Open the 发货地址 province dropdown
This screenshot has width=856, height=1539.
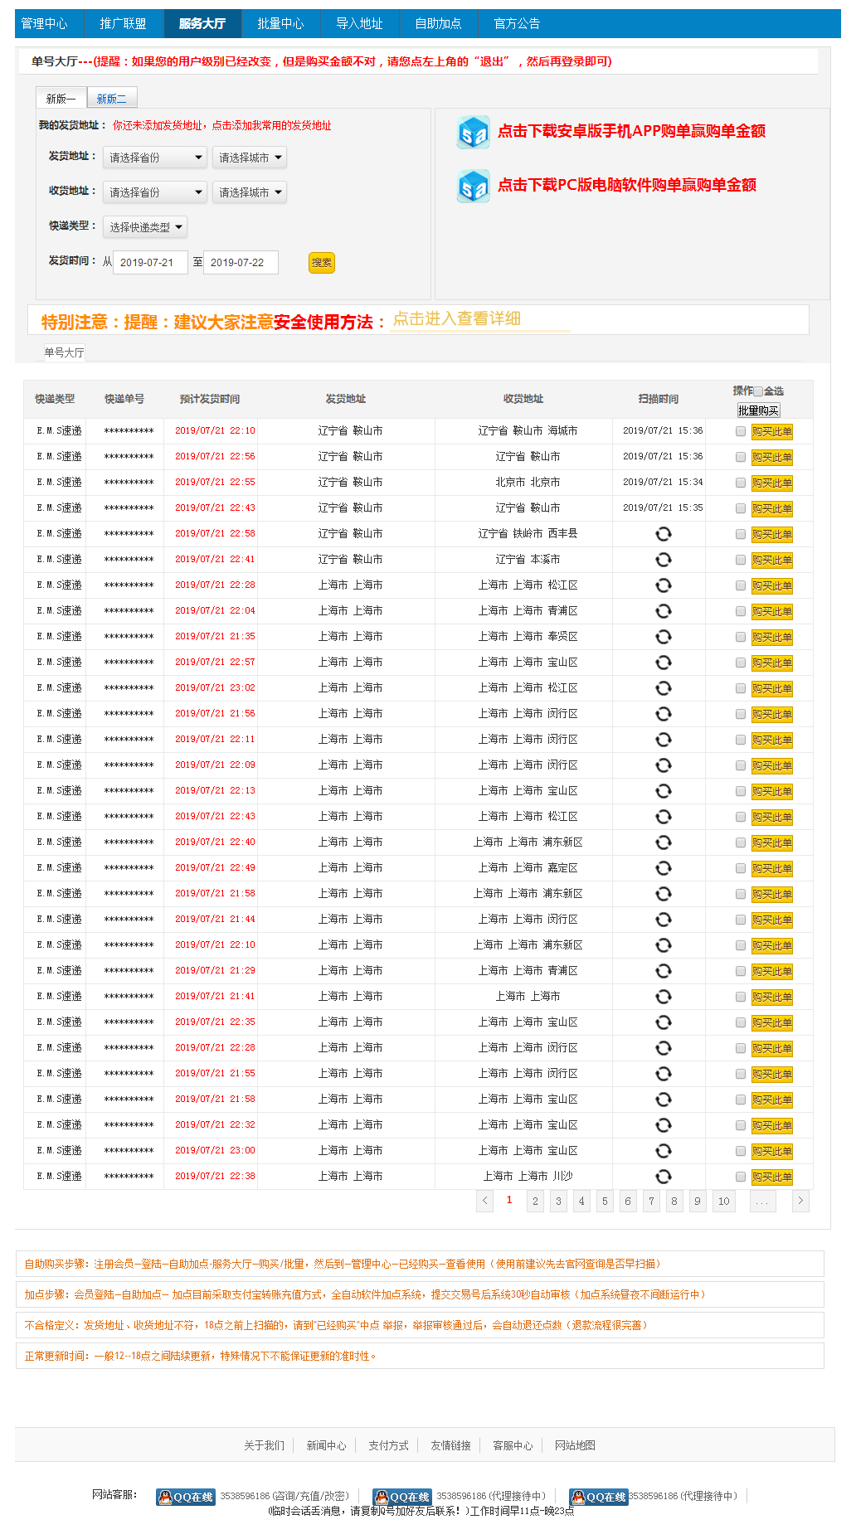[x=155, y=158]
